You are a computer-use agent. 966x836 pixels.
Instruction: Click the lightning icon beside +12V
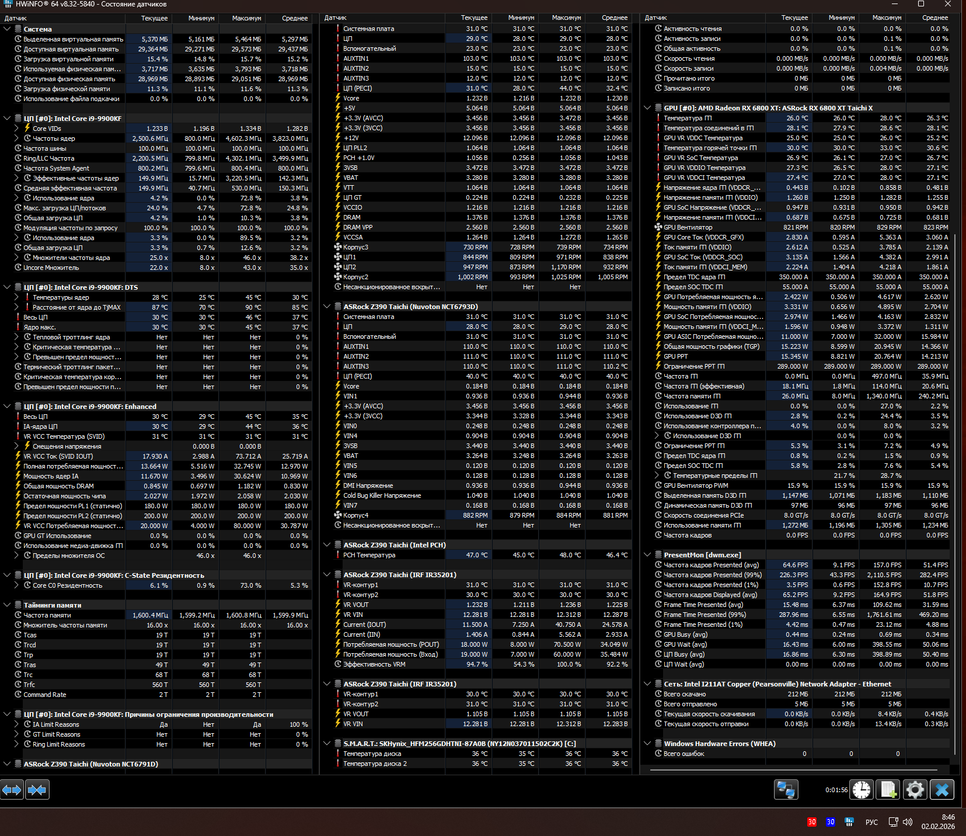coord(337,138)
